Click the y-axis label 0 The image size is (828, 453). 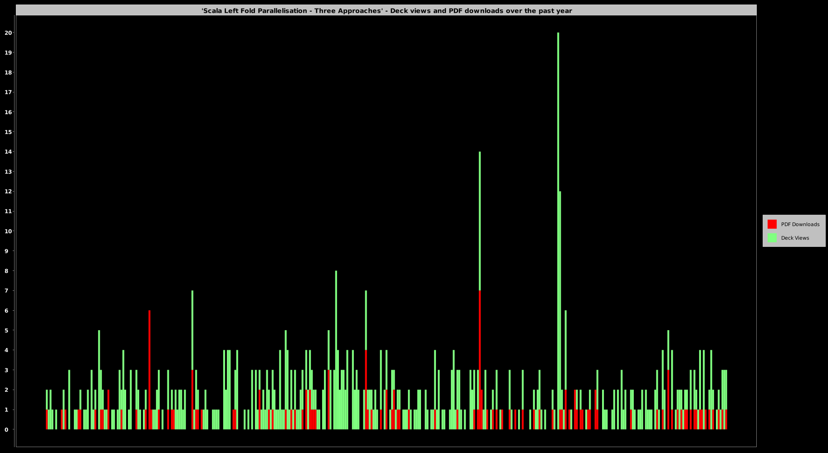click(6, 429)
